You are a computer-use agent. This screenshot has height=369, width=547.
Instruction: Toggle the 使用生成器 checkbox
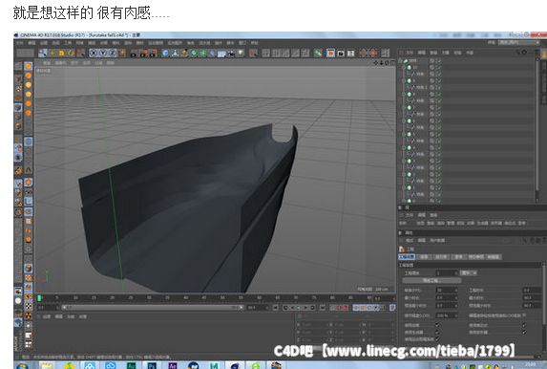point(437,332)
